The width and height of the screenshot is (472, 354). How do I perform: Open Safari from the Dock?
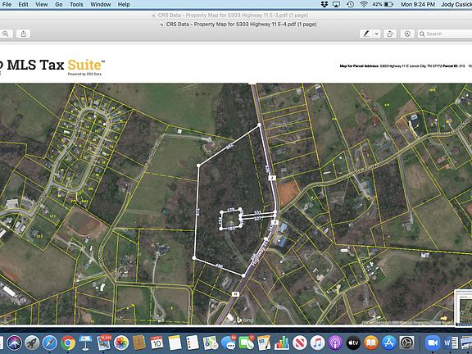click(x=50, y=343)
